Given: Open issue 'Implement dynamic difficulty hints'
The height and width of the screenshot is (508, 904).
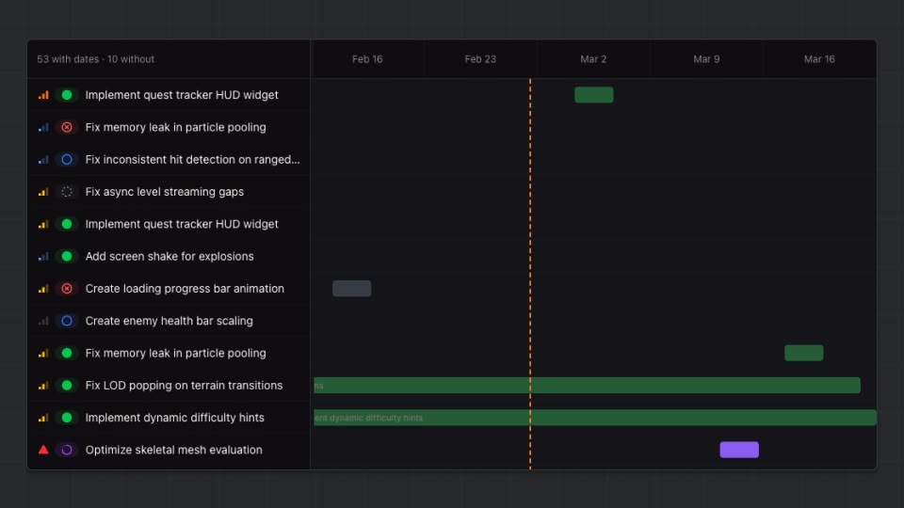Looking at the screenshot, I should coord(175,418).
